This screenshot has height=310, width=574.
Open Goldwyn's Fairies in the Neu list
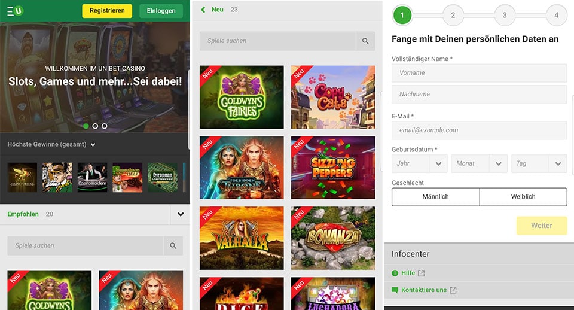pyautogui.click(x=242, y=97)
